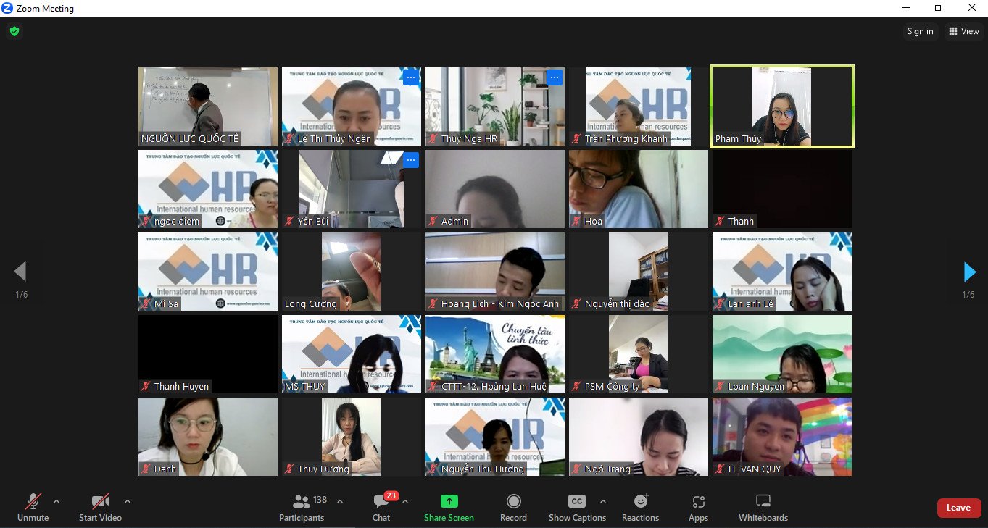Open the Participants panel
988x528 pixels.
pyautogui.click(x=302, y=508)
